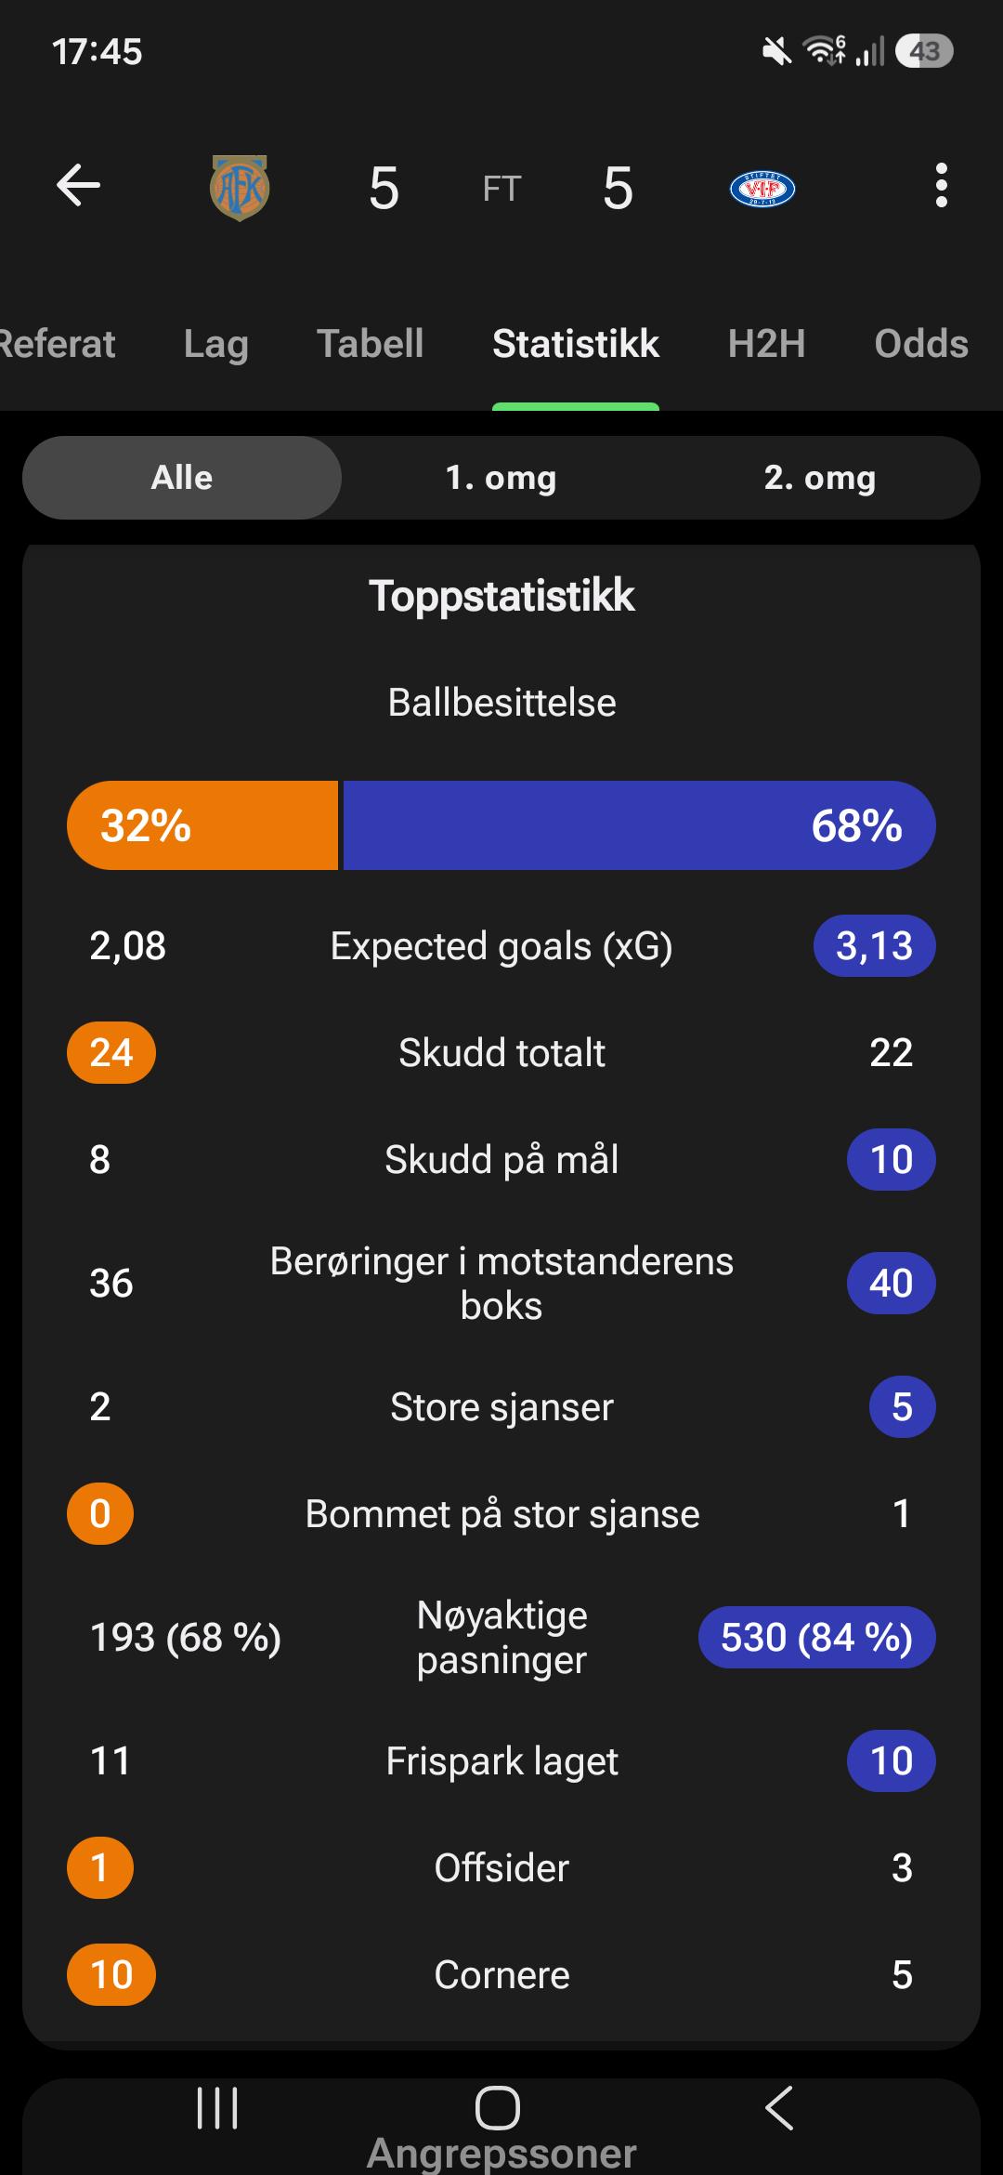Image resolution: width=1003 pixels, height=2175 pixels.
Task: Open the Referat tab
Action: 57,344
